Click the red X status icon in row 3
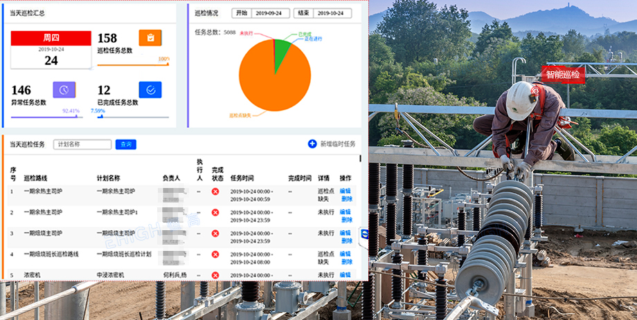Image resolution: width=637 pixels, height=320 pixels. pos(215,233)
